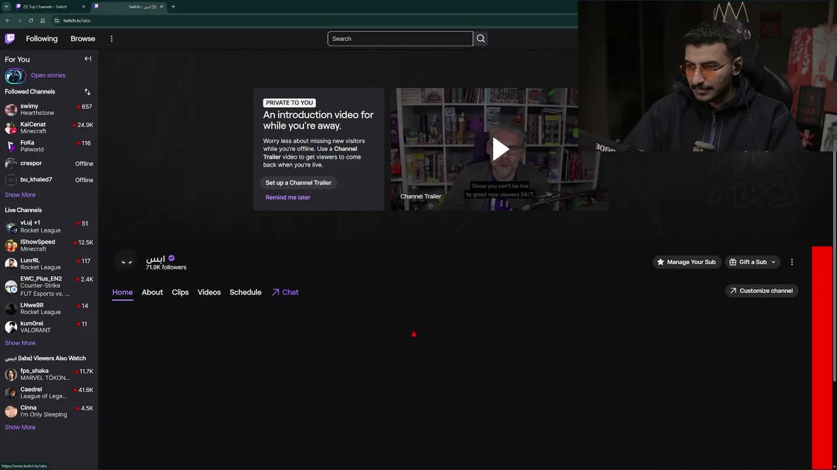
Task: Open a new browser tab
Action: (x=173, y=7)
